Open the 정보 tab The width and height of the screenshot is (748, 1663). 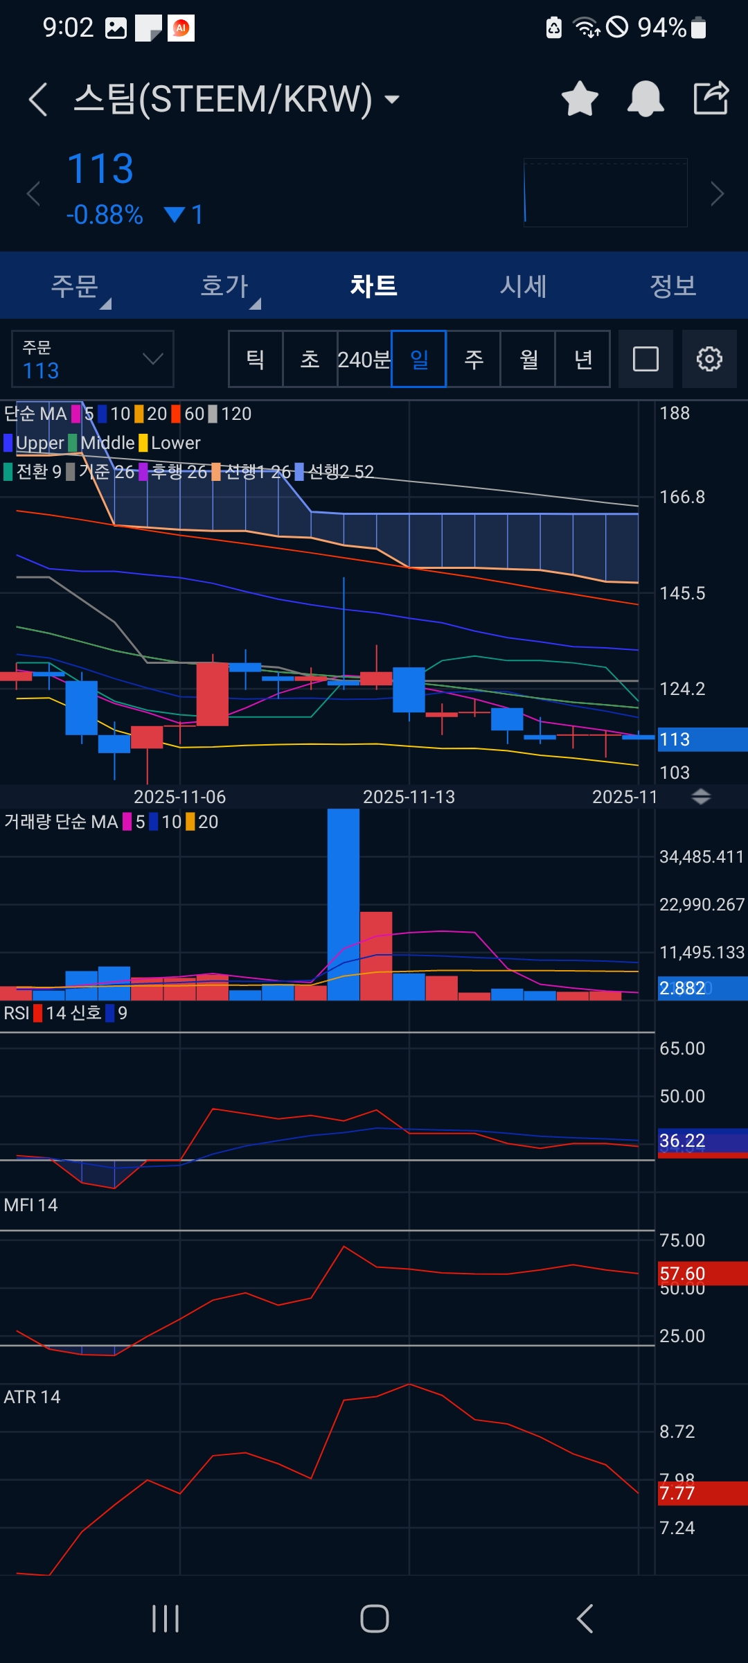pyautogui.click(x=673, y=285)
